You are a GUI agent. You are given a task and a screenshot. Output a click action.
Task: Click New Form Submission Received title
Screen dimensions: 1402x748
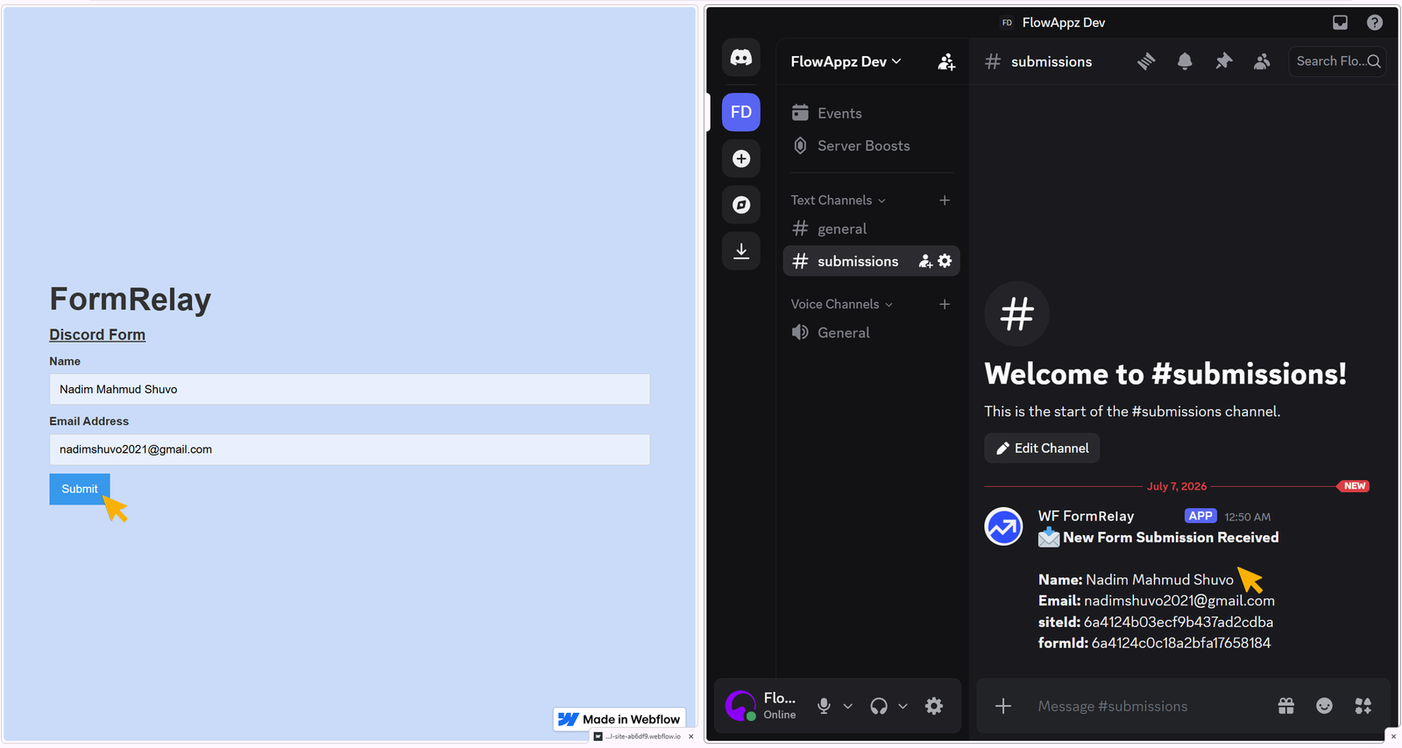[1171, 538]
